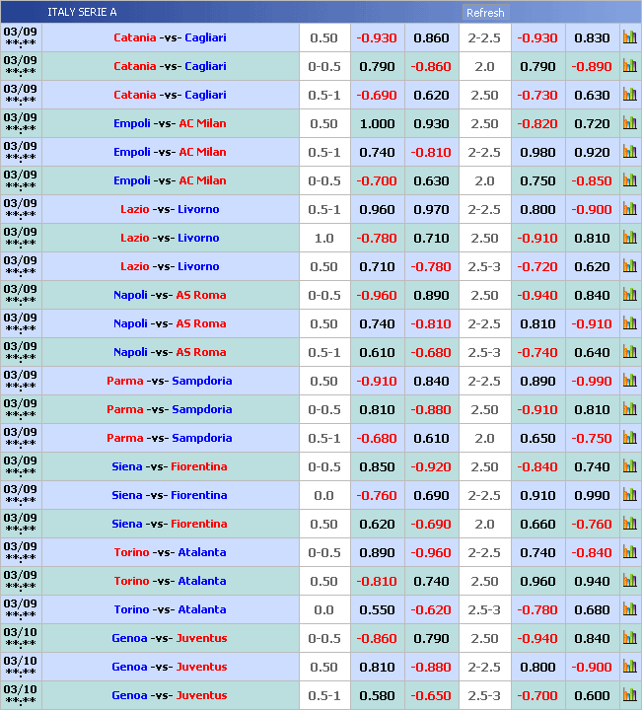The height and width of the screenshot is (710, 642).
Task: Open chart icon for Catania-Cagliari 0-0.5 handicap row
Action: (x=630, y=66)
